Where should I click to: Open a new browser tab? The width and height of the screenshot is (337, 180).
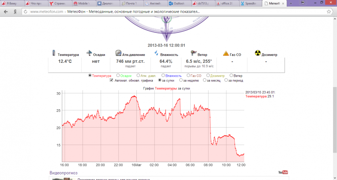[x=291, y=3]
